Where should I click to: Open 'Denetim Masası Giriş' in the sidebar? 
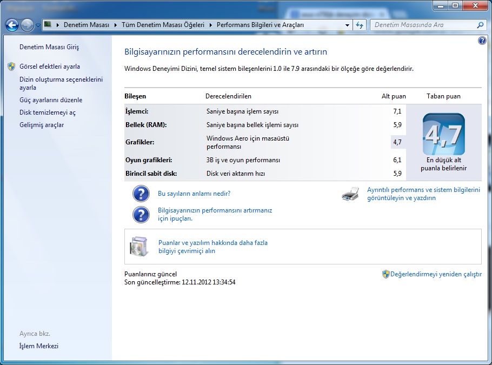pyautogui.click(x=49, y=47)
